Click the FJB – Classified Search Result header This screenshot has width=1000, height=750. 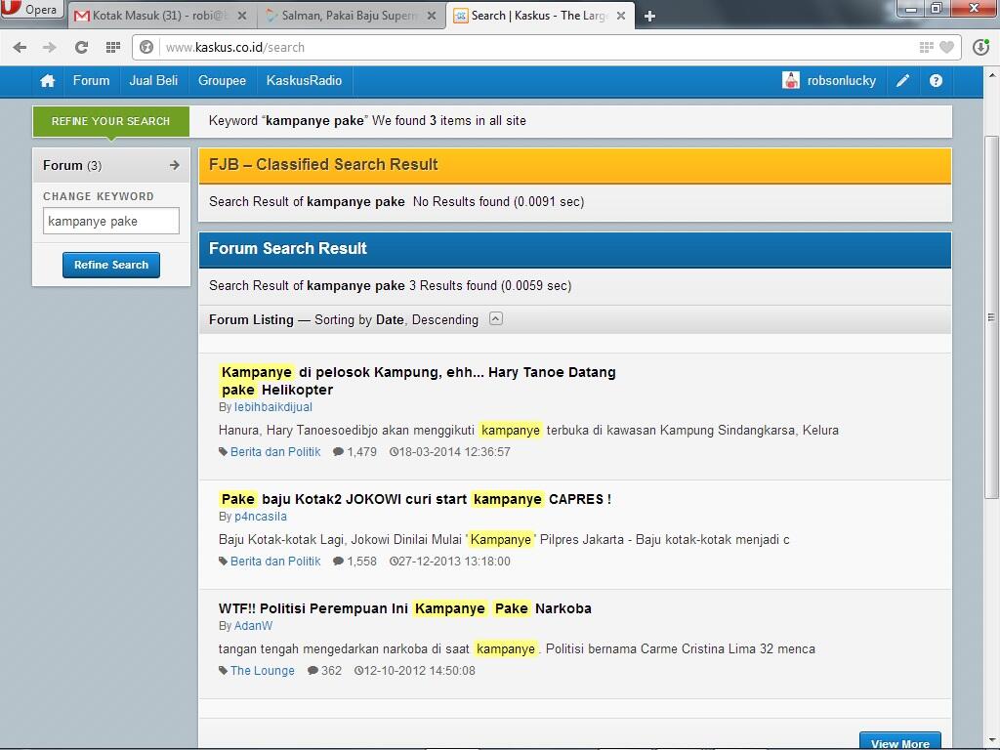point(574,165)
